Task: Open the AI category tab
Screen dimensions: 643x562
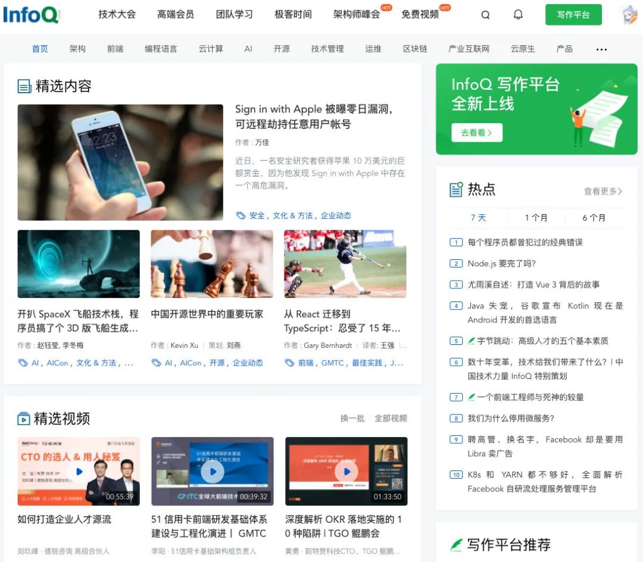Action: point(248,49)
